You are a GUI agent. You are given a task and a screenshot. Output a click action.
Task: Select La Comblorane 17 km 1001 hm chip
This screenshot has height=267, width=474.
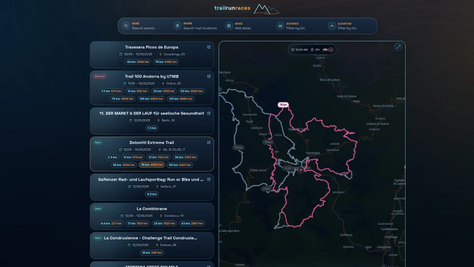(137, 223)
